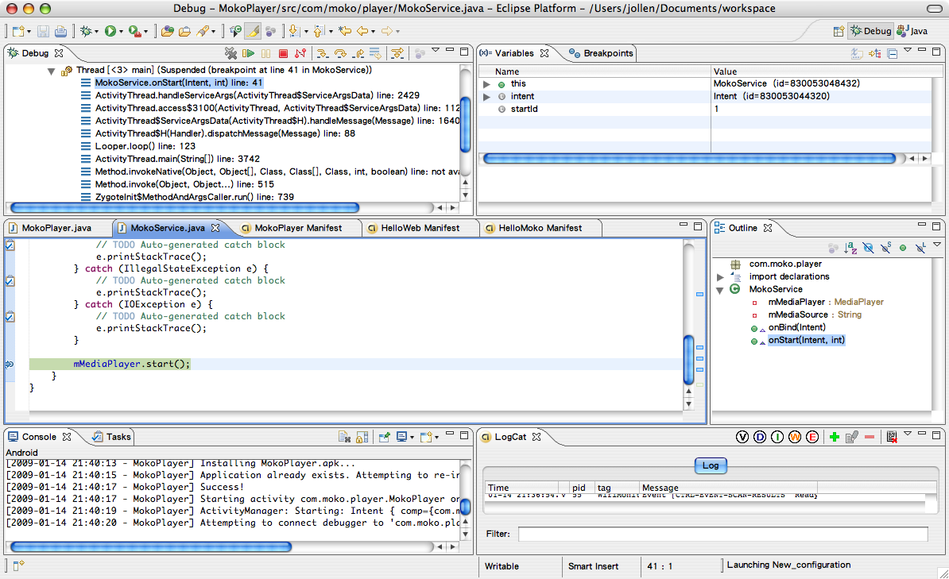Click the Clear Log icon in LogCat
This screenshot has height=579, width=949.
892,437
